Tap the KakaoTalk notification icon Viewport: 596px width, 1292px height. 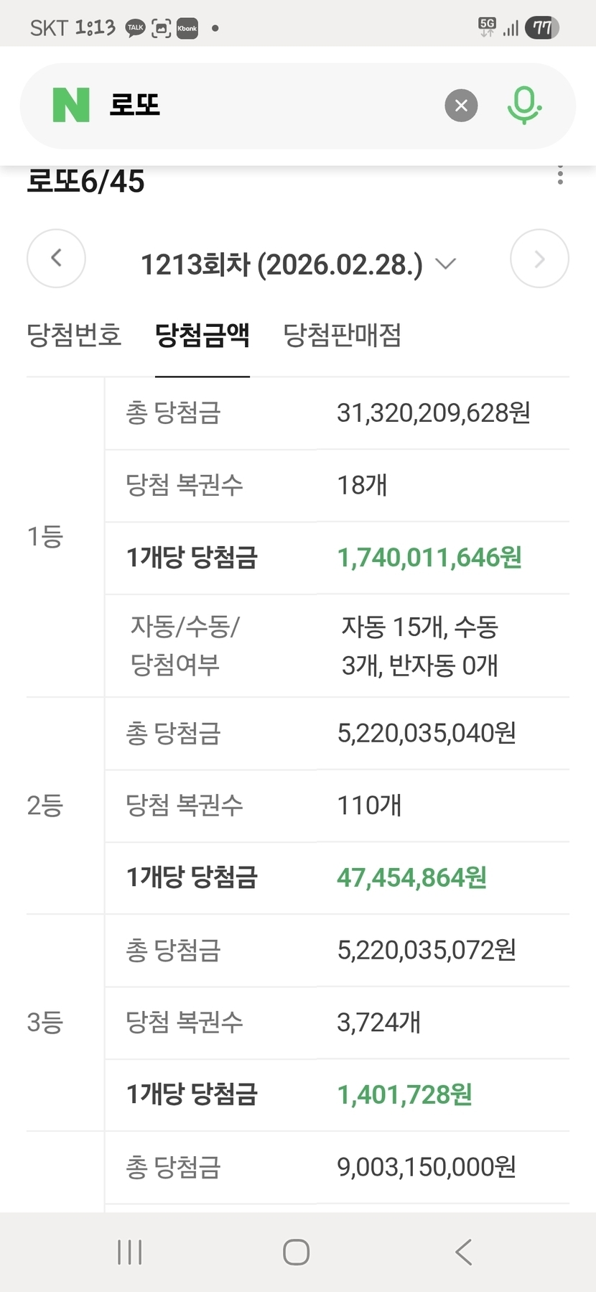click(x=135, y=28)
